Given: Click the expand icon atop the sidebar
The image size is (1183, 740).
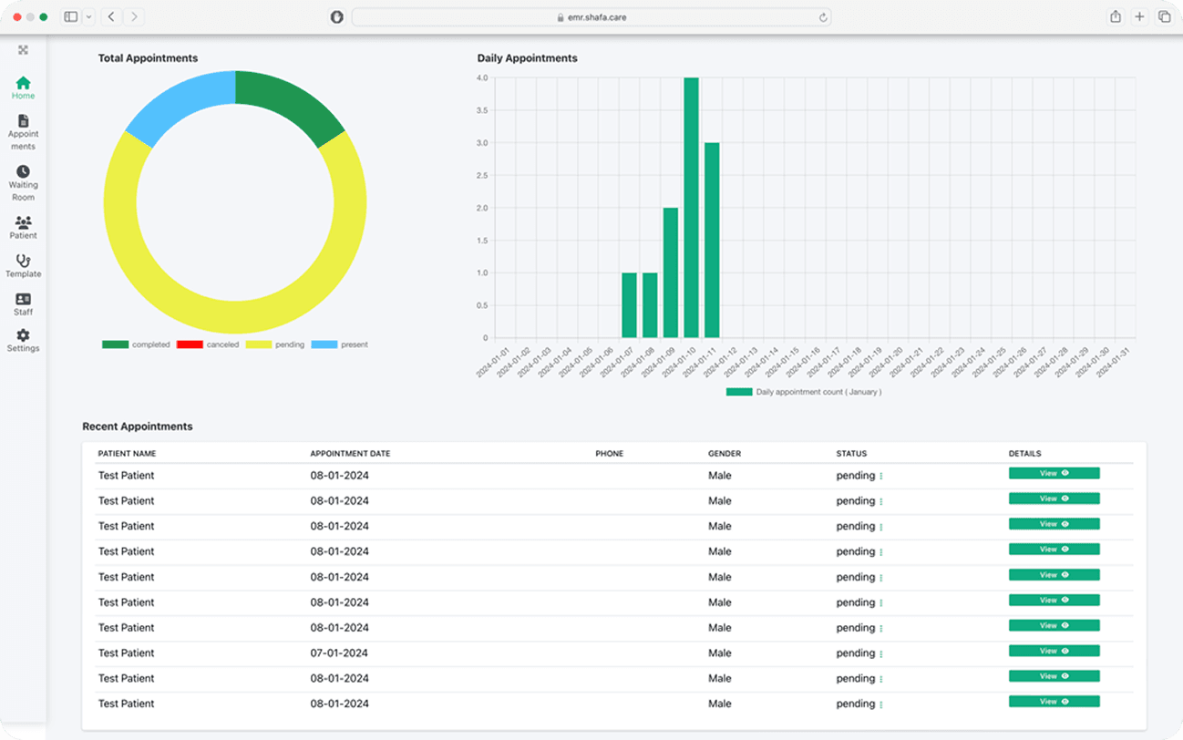Looking at the screenshot, I should click(23, 50).
